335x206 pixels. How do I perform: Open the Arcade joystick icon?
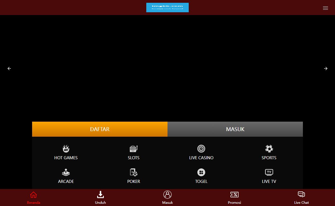coord(66,172)
